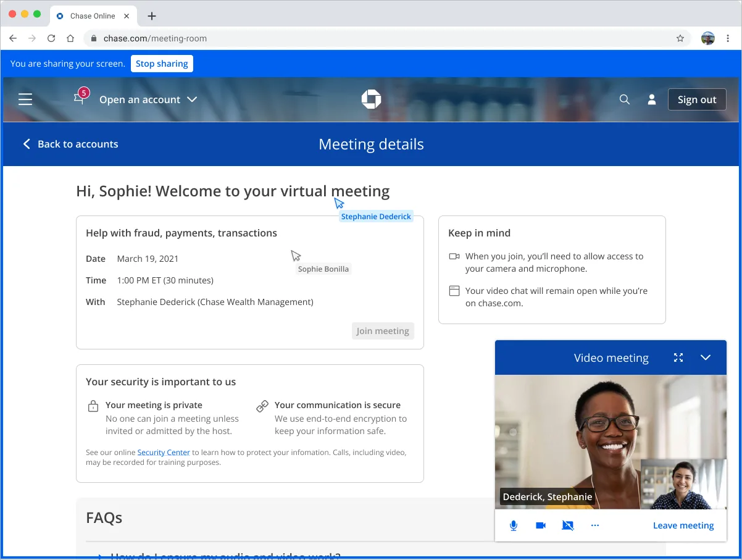This screenshot has height=560, width=742.
Task: Go back via Back to accounts
Action: (x=70, y=144)
